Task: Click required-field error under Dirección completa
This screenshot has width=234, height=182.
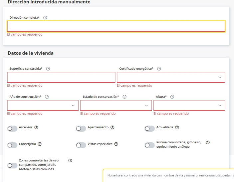Action: (x=25, y=34)
